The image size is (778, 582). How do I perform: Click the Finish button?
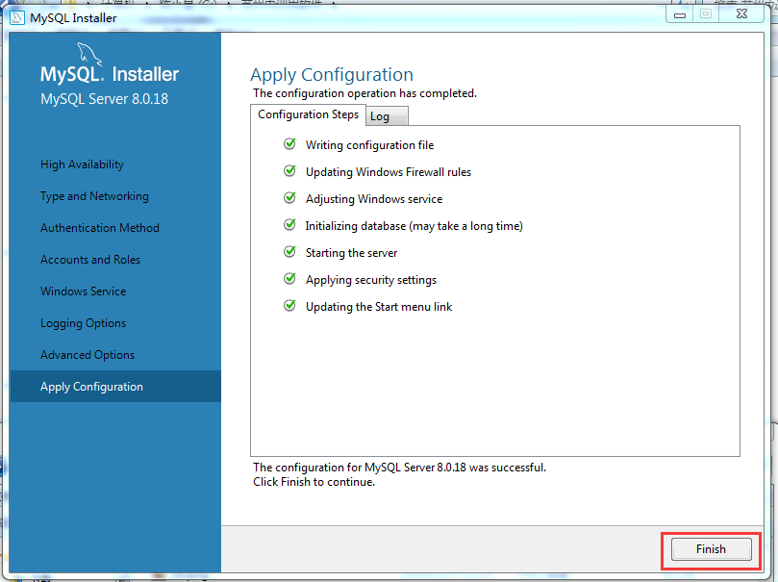click(710, 548)
